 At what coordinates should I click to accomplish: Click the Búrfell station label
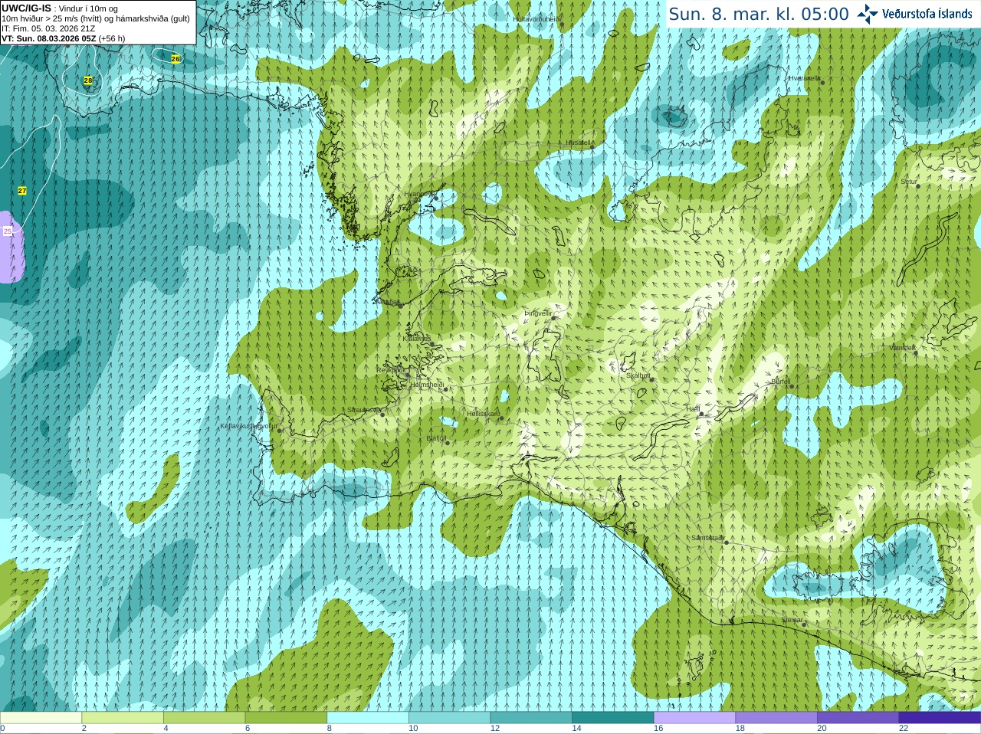coord(781,381)
